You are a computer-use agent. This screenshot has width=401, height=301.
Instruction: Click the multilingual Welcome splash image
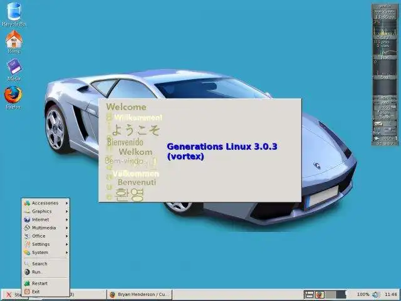(x=133, y=151)
